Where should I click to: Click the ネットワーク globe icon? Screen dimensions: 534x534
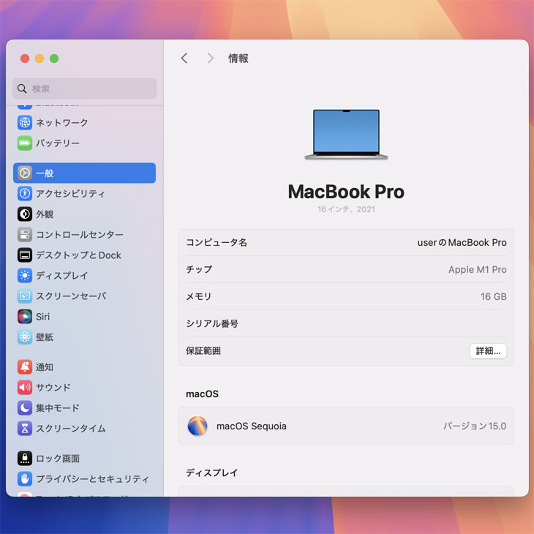pos(25,123)
